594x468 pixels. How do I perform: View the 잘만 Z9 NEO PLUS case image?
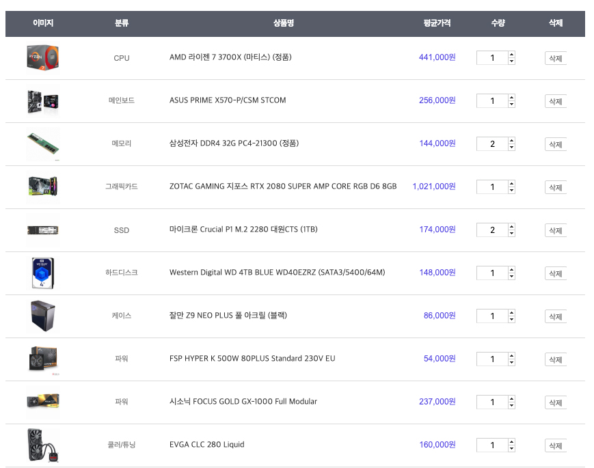43,316
